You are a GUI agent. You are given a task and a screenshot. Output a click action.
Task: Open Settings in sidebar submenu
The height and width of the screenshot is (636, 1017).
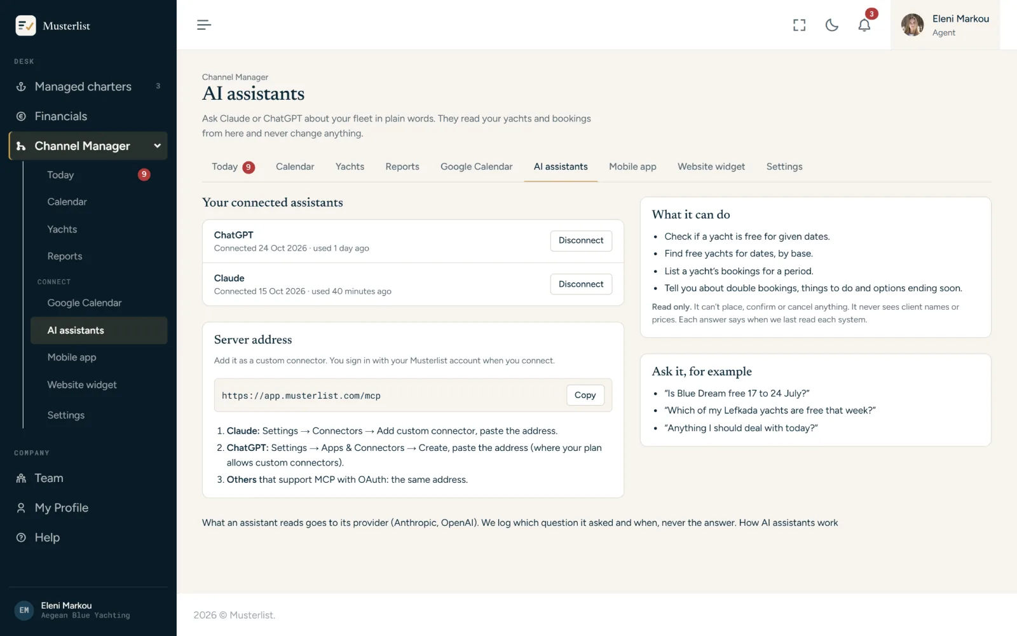coord(99,415)
